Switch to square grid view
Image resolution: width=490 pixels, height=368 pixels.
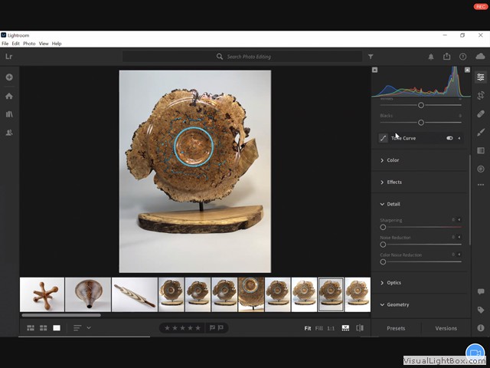[x=44, y=328]
